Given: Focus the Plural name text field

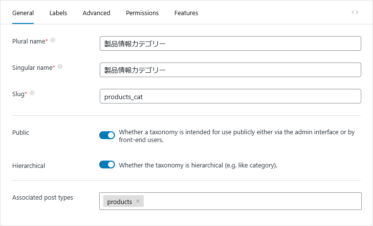Looking at the screenshot, I should pyautogui.click(x=230, y=43).
